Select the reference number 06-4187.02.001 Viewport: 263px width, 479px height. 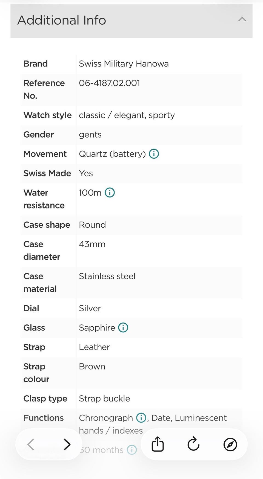coord(110,83)
